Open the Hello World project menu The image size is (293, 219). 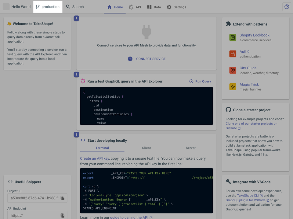pos(17,7)
